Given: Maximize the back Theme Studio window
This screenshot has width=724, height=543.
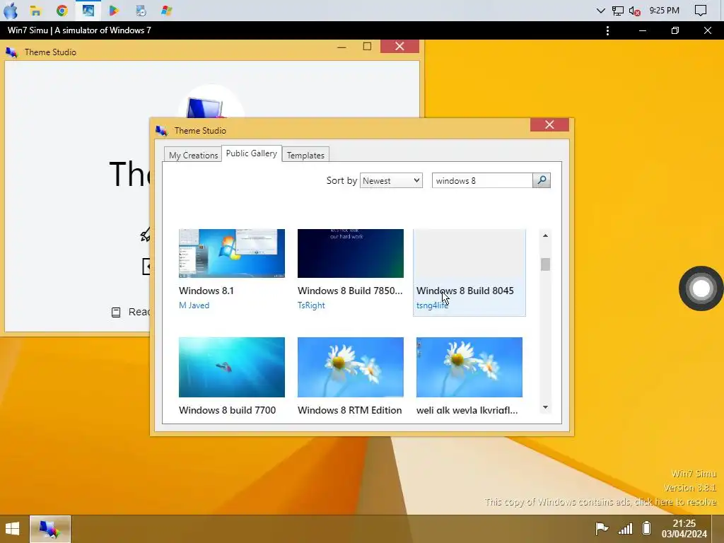Looking at the screenshot, I should (x=367, y=46).
